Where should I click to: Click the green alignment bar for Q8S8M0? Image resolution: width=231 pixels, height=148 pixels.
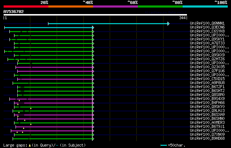(55, 95)
